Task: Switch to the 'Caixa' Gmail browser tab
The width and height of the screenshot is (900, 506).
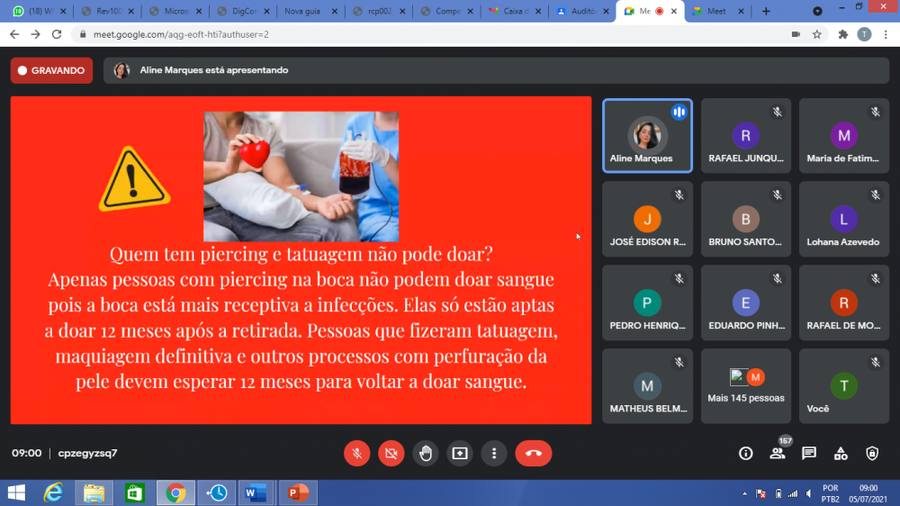Action: tap(514, 12)
